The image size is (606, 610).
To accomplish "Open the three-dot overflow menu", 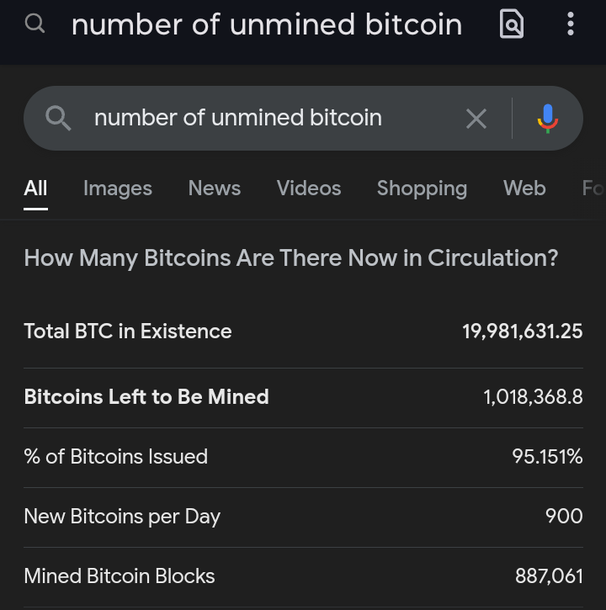I will point(571,24).
